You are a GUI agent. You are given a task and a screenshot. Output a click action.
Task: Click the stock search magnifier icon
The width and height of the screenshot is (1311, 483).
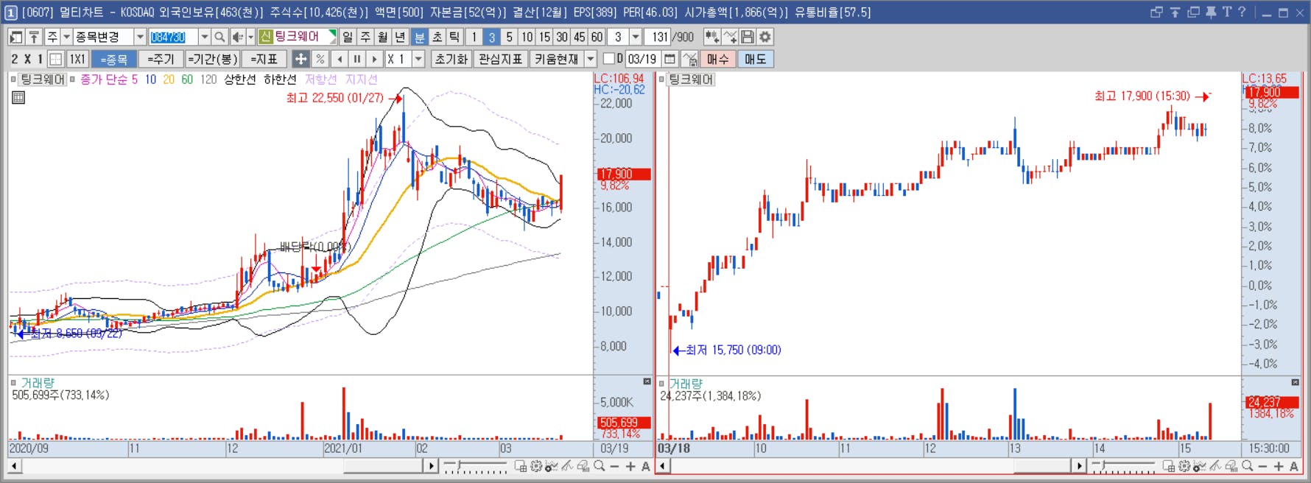pyautogui.click(x=219, y=37)
